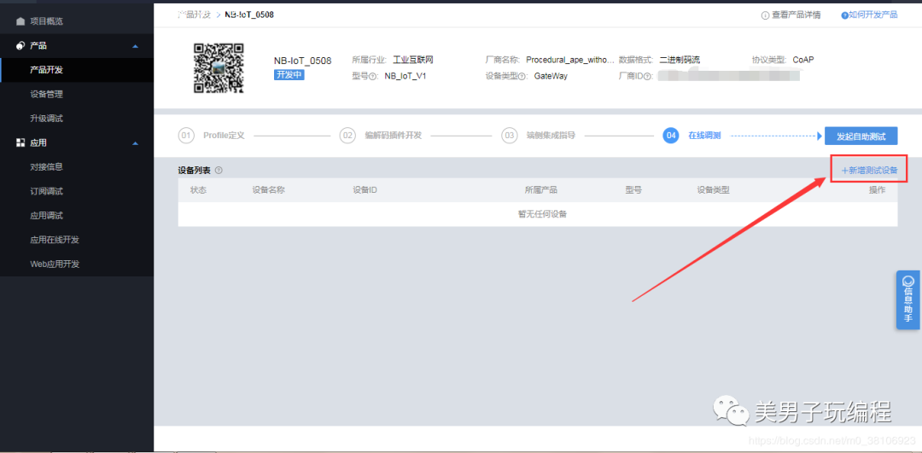Open 查看产品详情 link
The height and width of the screenshot is (453, 922).
point(797,15)
